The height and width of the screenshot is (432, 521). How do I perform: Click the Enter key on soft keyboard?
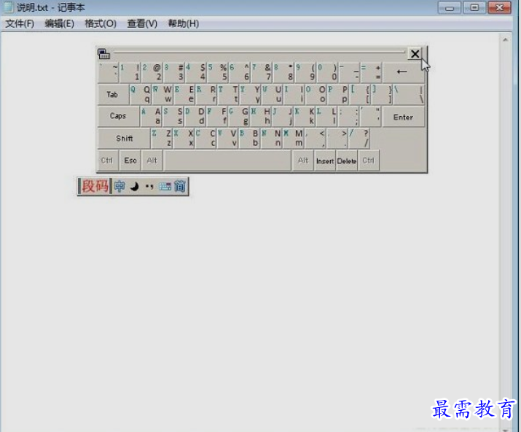pos(404,117)
